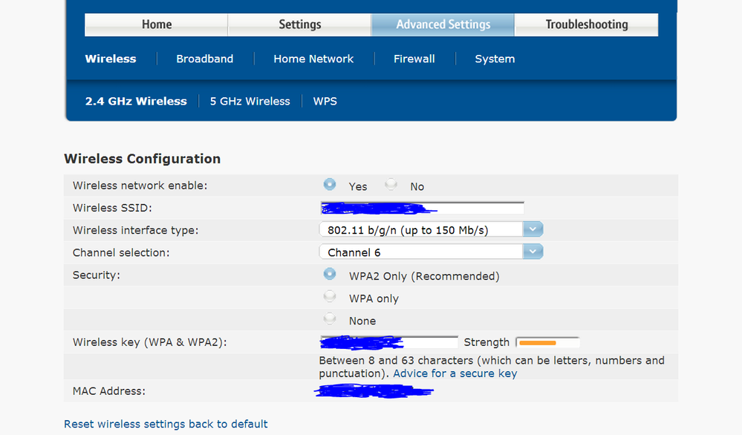This screenshot has height=435, width=742.
Task: Open Advice for a secure key link
Action: [x=455, y=373]
